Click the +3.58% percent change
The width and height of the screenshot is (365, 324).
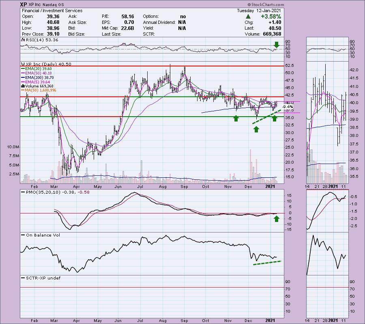click(271, 17)
